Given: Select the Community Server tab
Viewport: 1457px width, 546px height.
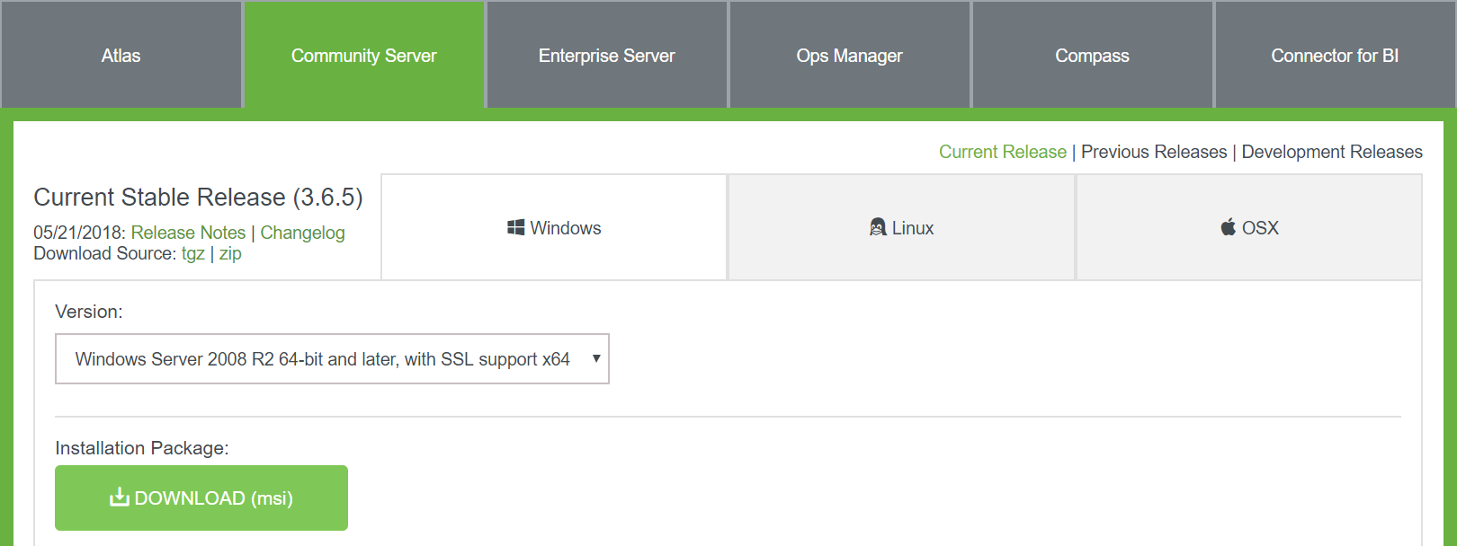Looking at the screenshot, I should (364, 55).
